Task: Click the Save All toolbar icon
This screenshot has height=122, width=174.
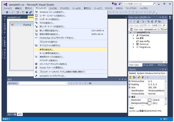Action: click(30, 12)
